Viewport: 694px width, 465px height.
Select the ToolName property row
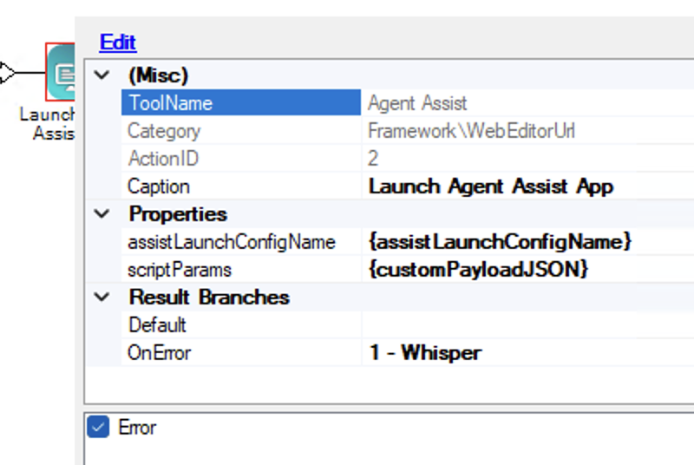pos(241,102)
